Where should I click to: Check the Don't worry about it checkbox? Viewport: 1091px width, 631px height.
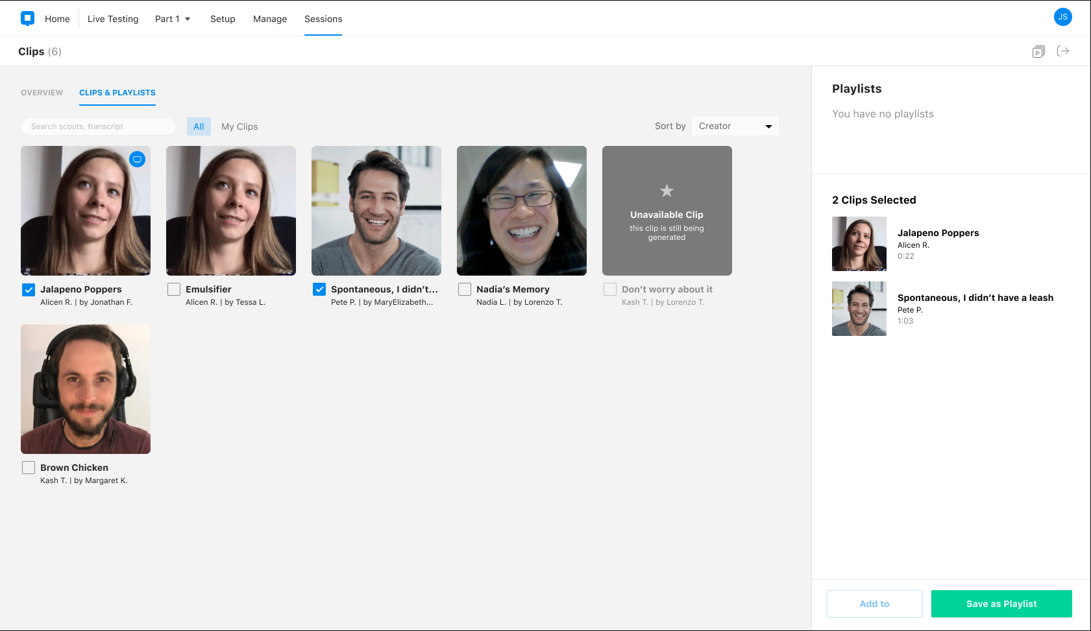click(610, 289)
